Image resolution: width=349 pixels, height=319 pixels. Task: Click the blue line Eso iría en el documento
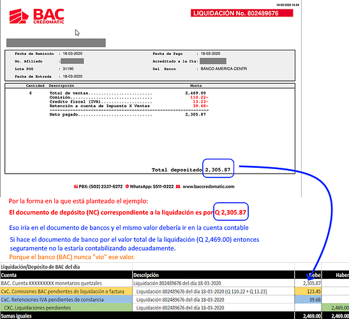[x=129, y=228]
